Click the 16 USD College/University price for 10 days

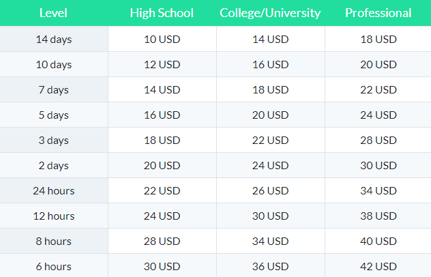pos(270,64)
